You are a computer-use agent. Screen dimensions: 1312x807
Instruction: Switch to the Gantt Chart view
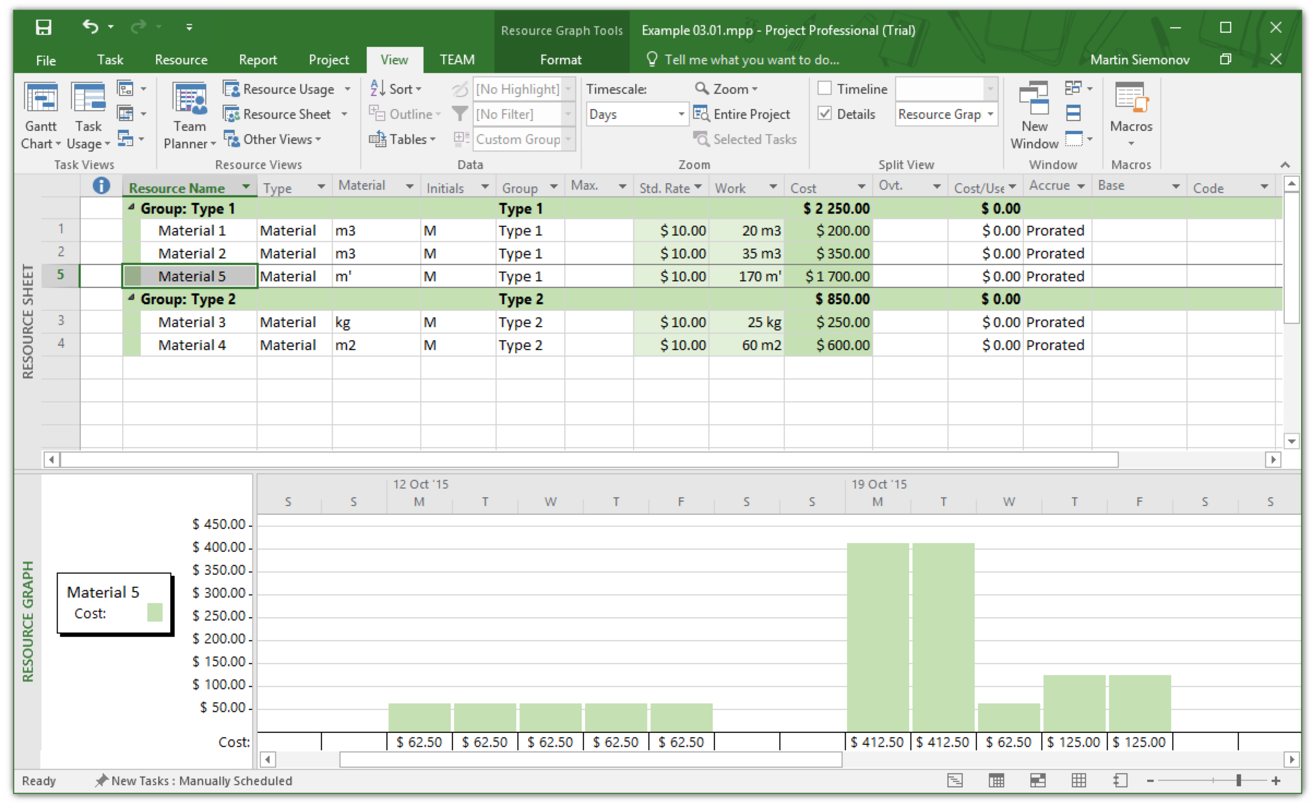click(40, 115)
